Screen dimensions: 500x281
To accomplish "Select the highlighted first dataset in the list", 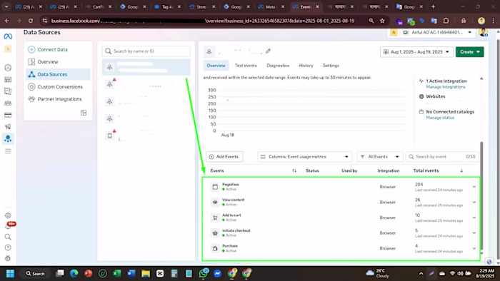I will pos(146,67).
